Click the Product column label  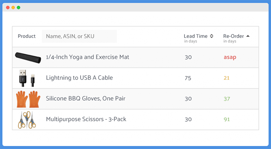click(x=27, y=36)
